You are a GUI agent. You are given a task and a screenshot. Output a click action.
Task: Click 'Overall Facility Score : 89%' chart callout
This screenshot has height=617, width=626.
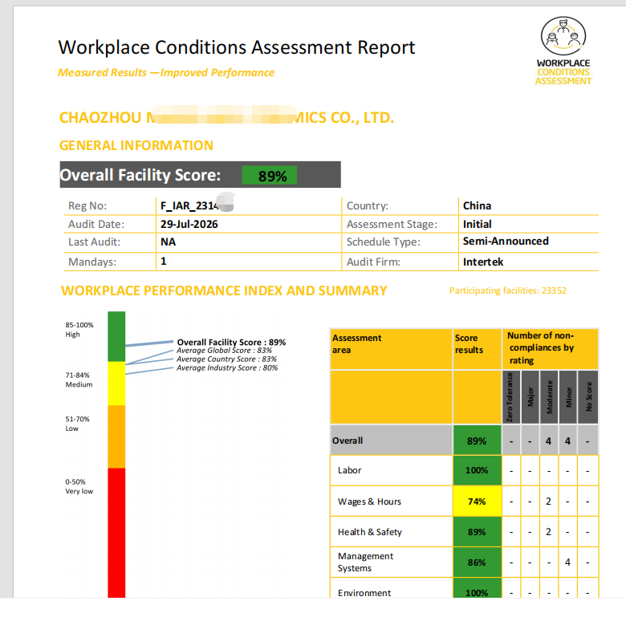(x=231, y=342)
